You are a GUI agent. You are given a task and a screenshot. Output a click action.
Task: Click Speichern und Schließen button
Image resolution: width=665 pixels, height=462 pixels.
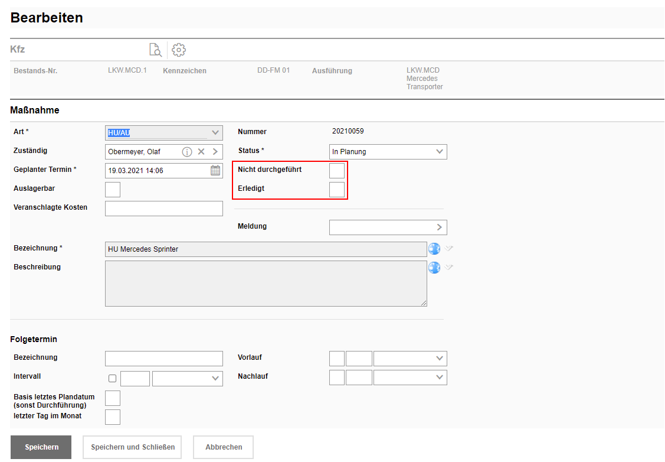pyautogui.click(x=133, y=447)
